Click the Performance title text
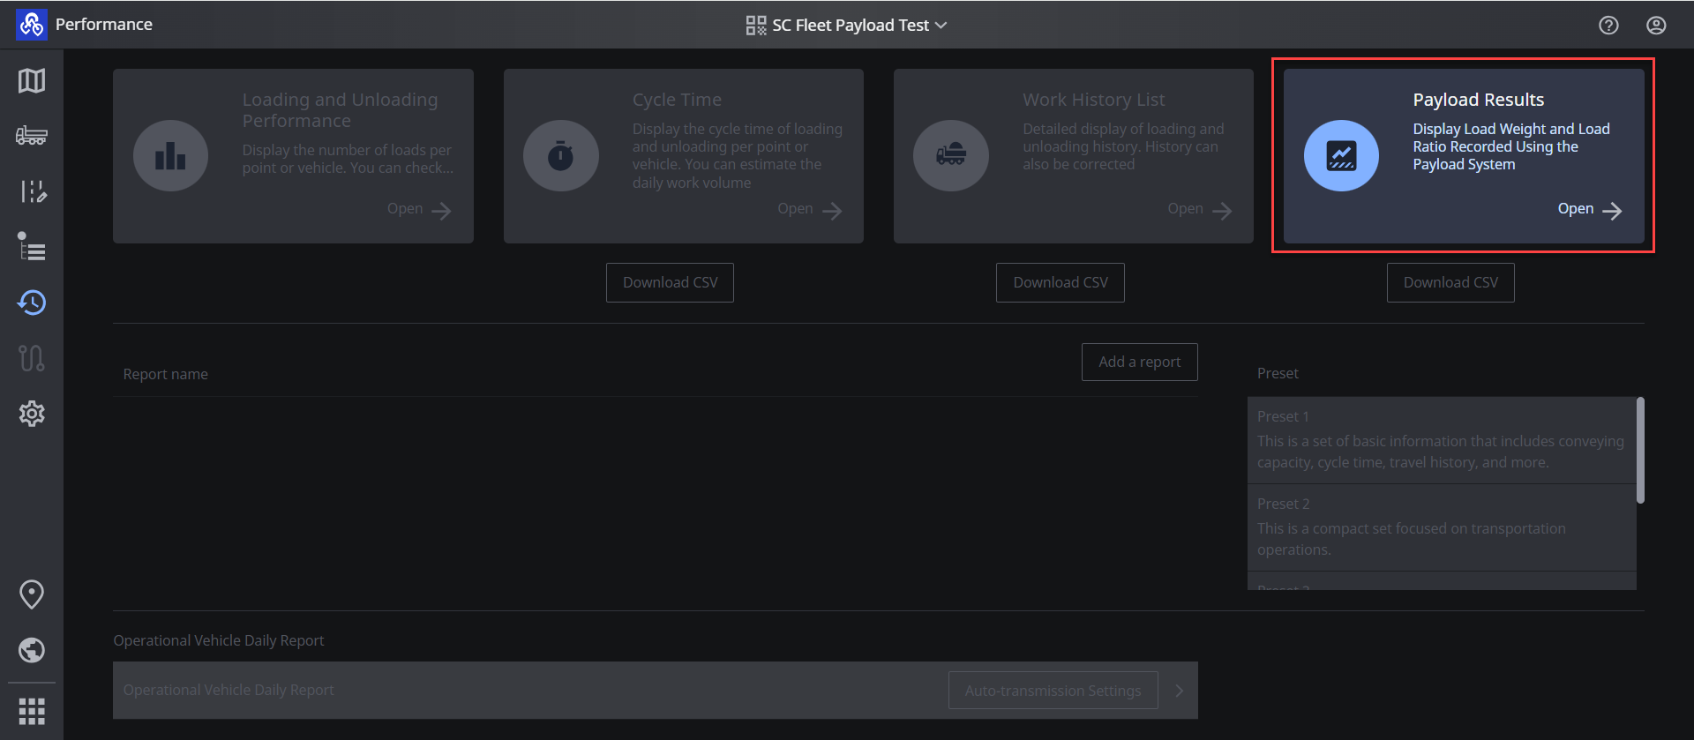This screenshot has height=740, width=1694. (104, 24)
